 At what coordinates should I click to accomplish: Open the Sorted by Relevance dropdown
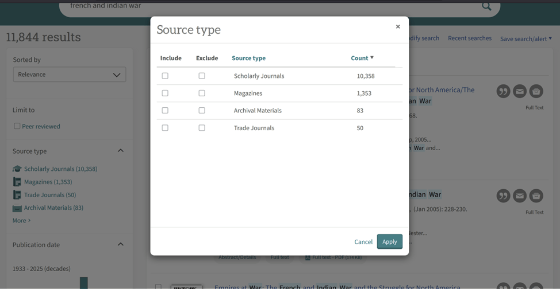69,75
